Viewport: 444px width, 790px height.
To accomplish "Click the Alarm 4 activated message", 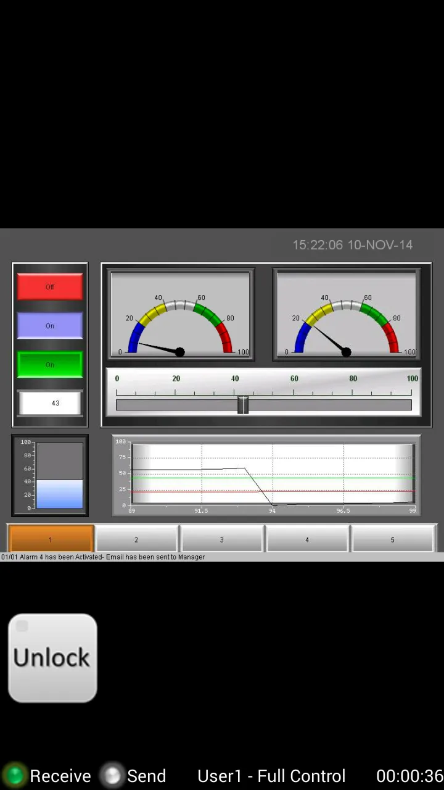I will click(x=103, y=557).
